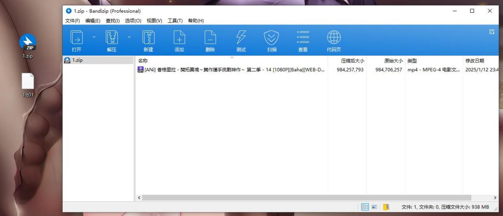Image resolution: width=503 pixels, height=216 pixels.
Task: Sort by the 类型 column header
Action: click(434, 61)
